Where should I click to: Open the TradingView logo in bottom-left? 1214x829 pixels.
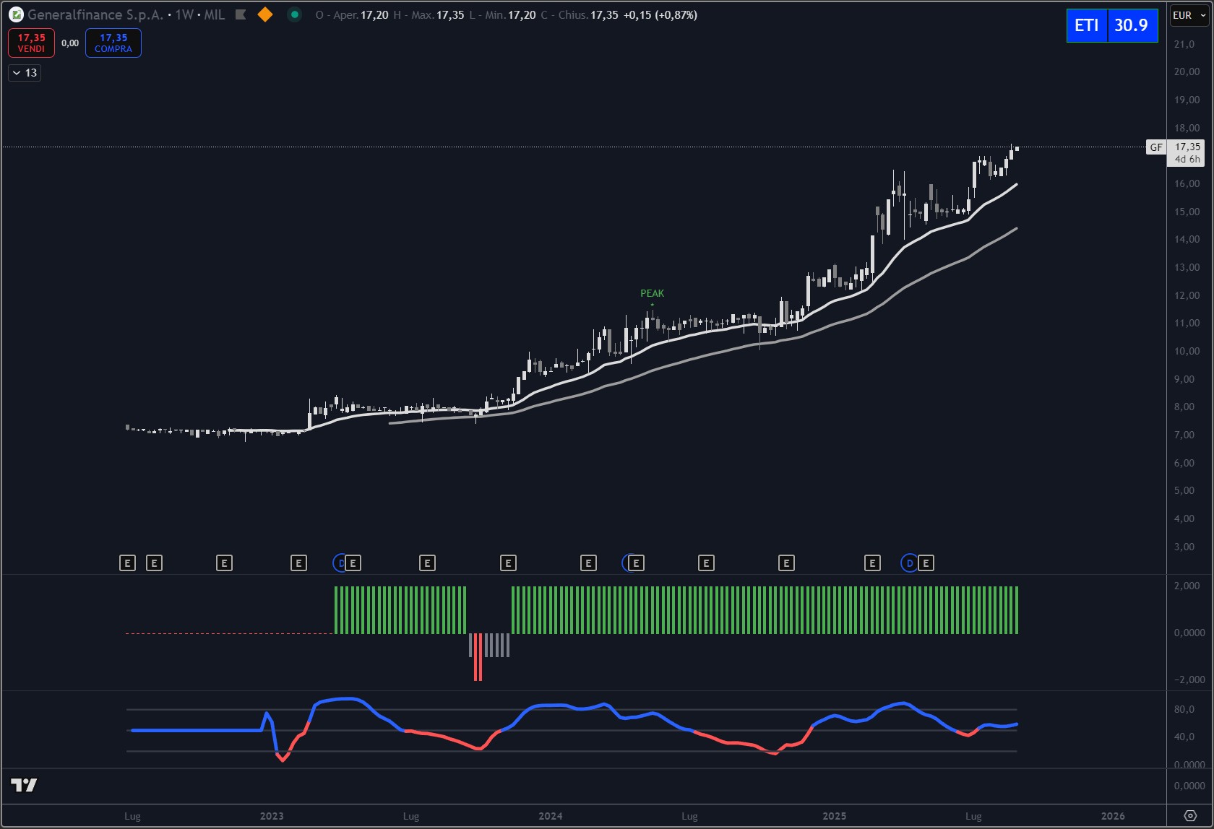[24, 785]
